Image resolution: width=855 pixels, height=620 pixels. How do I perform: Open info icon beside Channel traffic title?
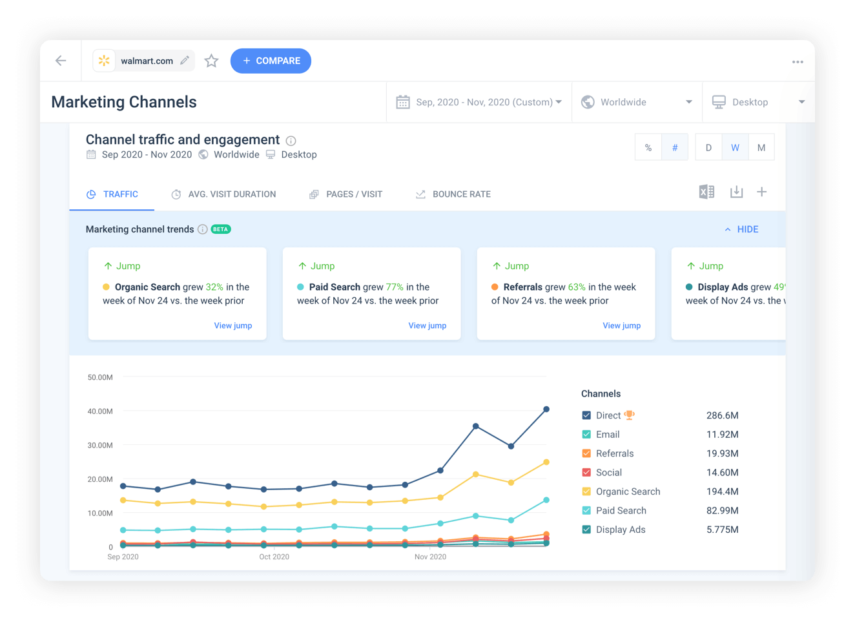[291, 141]
